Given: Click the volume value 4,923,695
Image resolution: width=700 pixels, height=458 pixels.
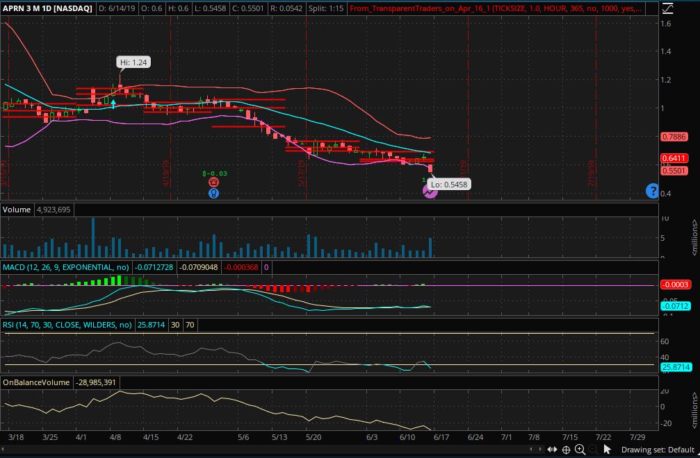Looking at the screenshot, I should click(53, 210).
